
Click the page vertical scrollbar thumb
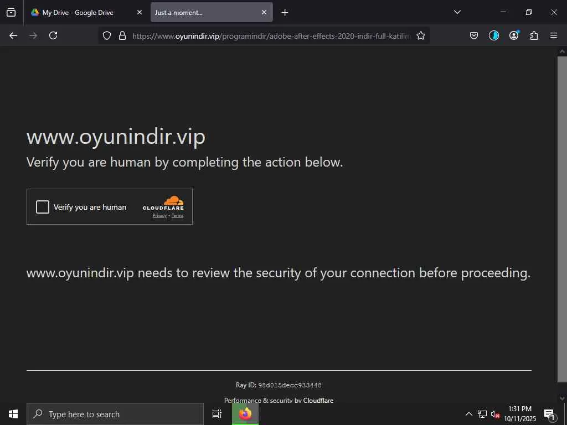[x=562, y=219]
